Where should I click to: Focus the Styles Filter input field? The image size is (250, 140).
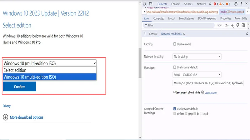point(178,26)
